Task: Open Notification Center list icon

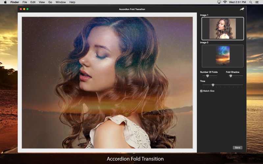Action: coord(257,2)
